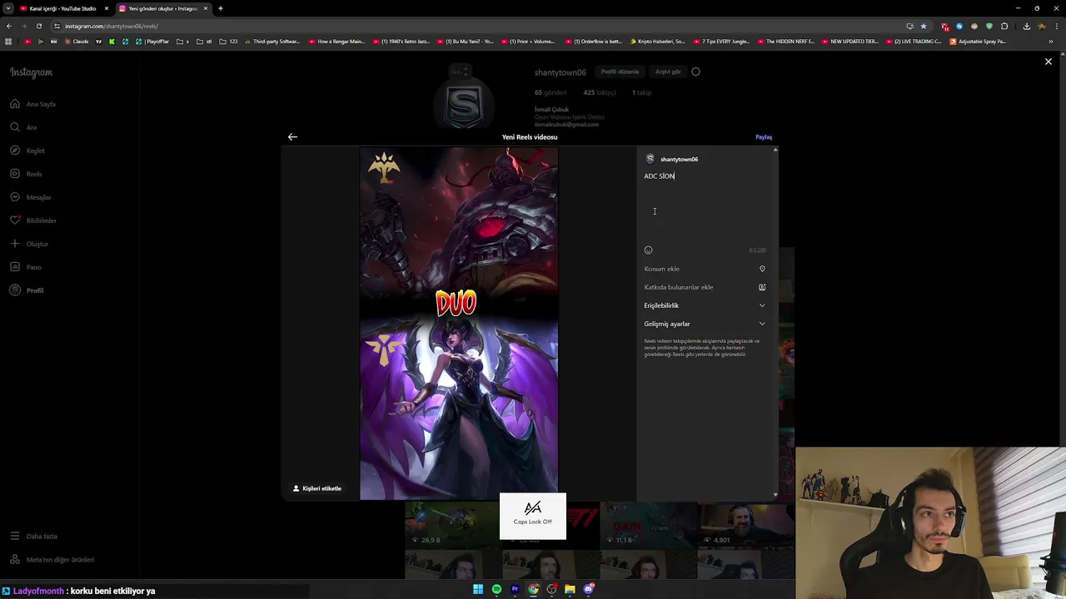The height and width of the screenshot is (599, 1066).
Task: Click the Profili düzenle button
Action: tap(620, 72)
